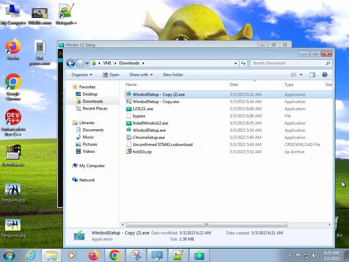Click the horizontal scrollbar thumb

[x=206, y=224]
